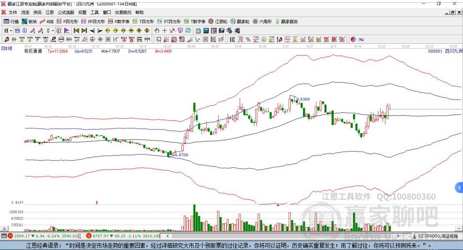
Task: Click the spiral tool icon
Action: pyautogui.click(x=46, y=40)
